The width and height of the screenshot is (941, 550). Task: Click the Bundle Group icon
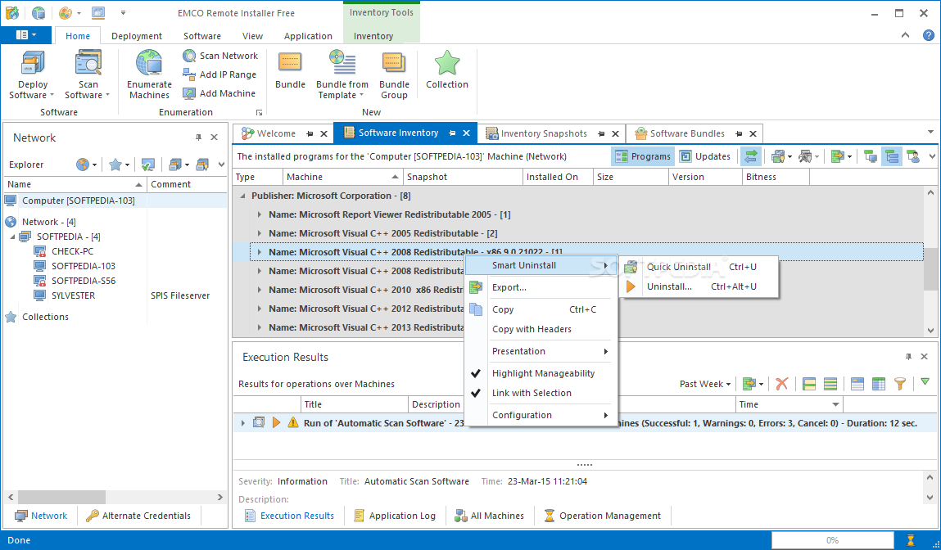click(394, 64)
